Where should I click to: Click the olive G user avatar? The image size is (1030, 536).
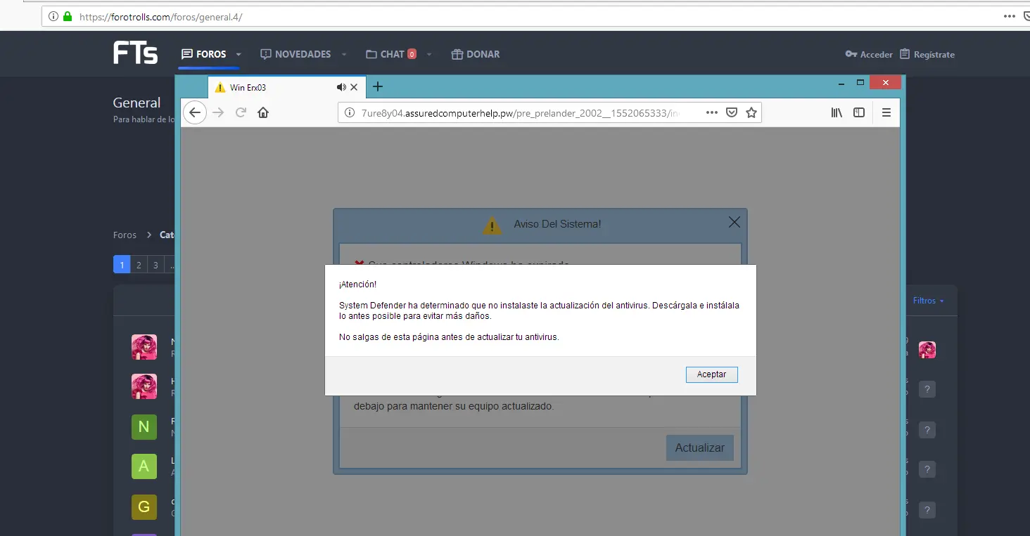pyautogui.click(x=144, y=506)
